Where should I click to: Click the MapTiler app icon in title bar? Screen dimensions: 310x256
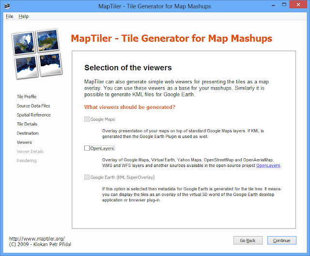point(7,6)
